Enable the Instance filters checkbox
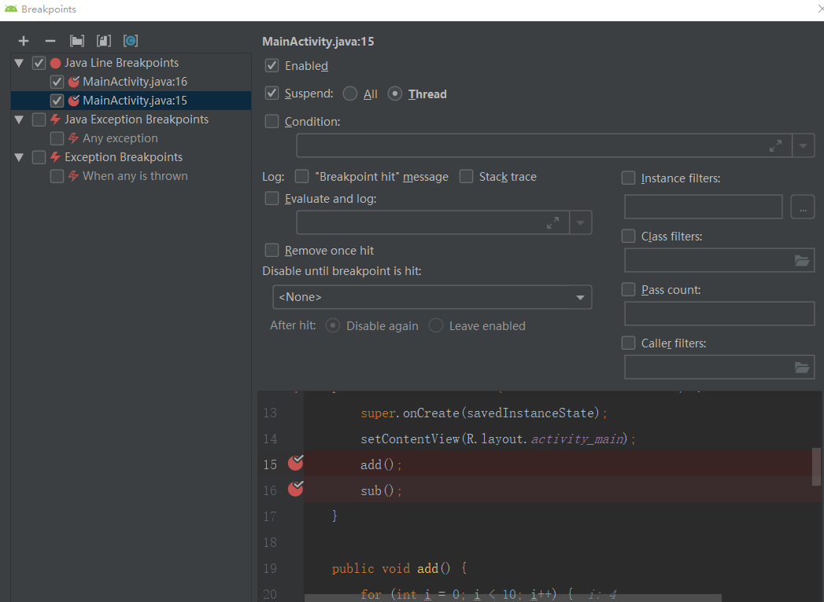This screenshot has width=824, height=602. tap(629, 178)
